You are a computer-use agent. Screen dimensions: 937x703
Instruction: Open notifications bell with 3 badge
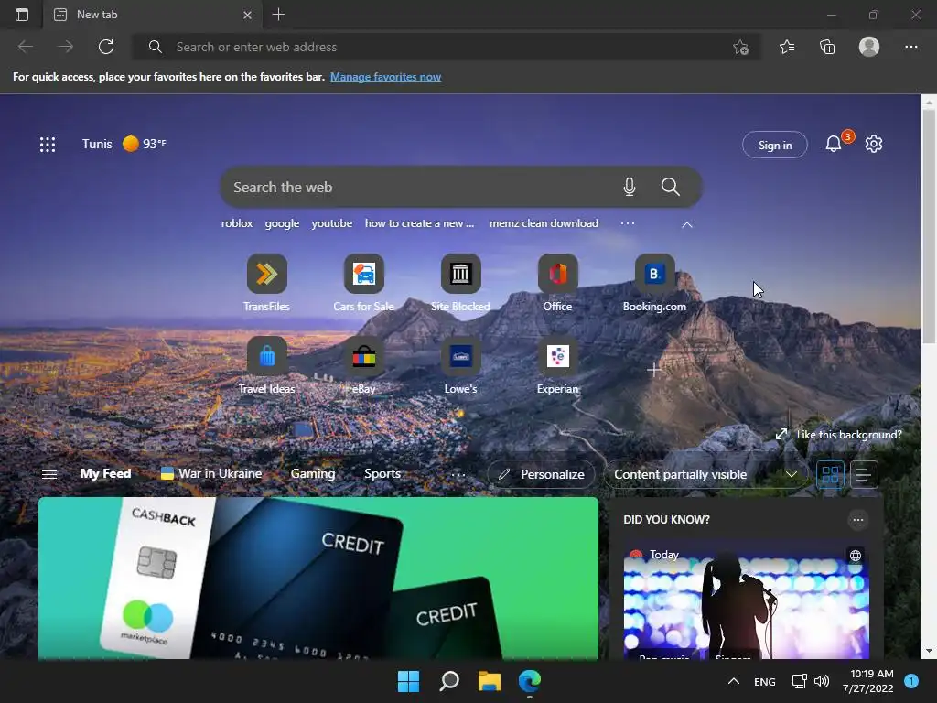(834, 144)
